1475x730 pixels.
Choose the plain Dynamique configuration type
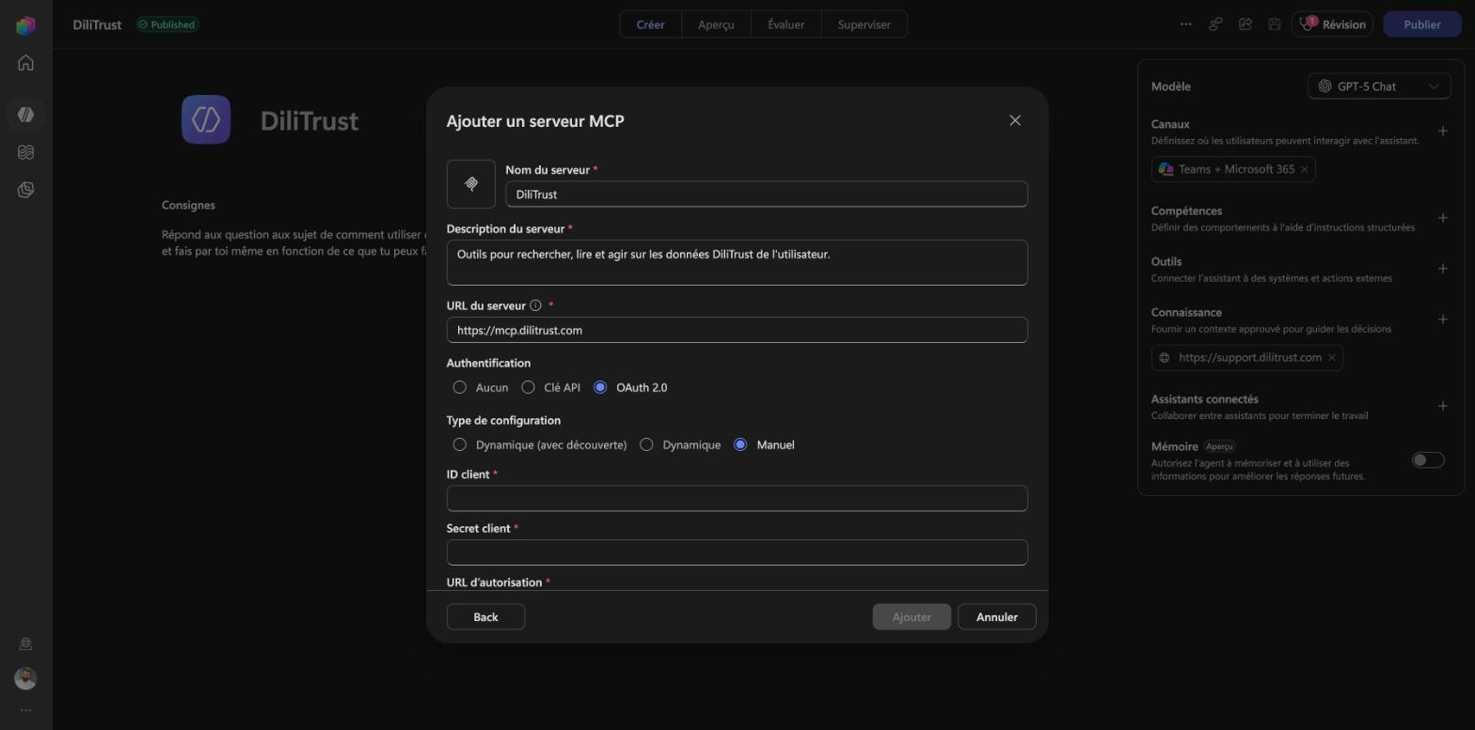click(x=646, y=444)
